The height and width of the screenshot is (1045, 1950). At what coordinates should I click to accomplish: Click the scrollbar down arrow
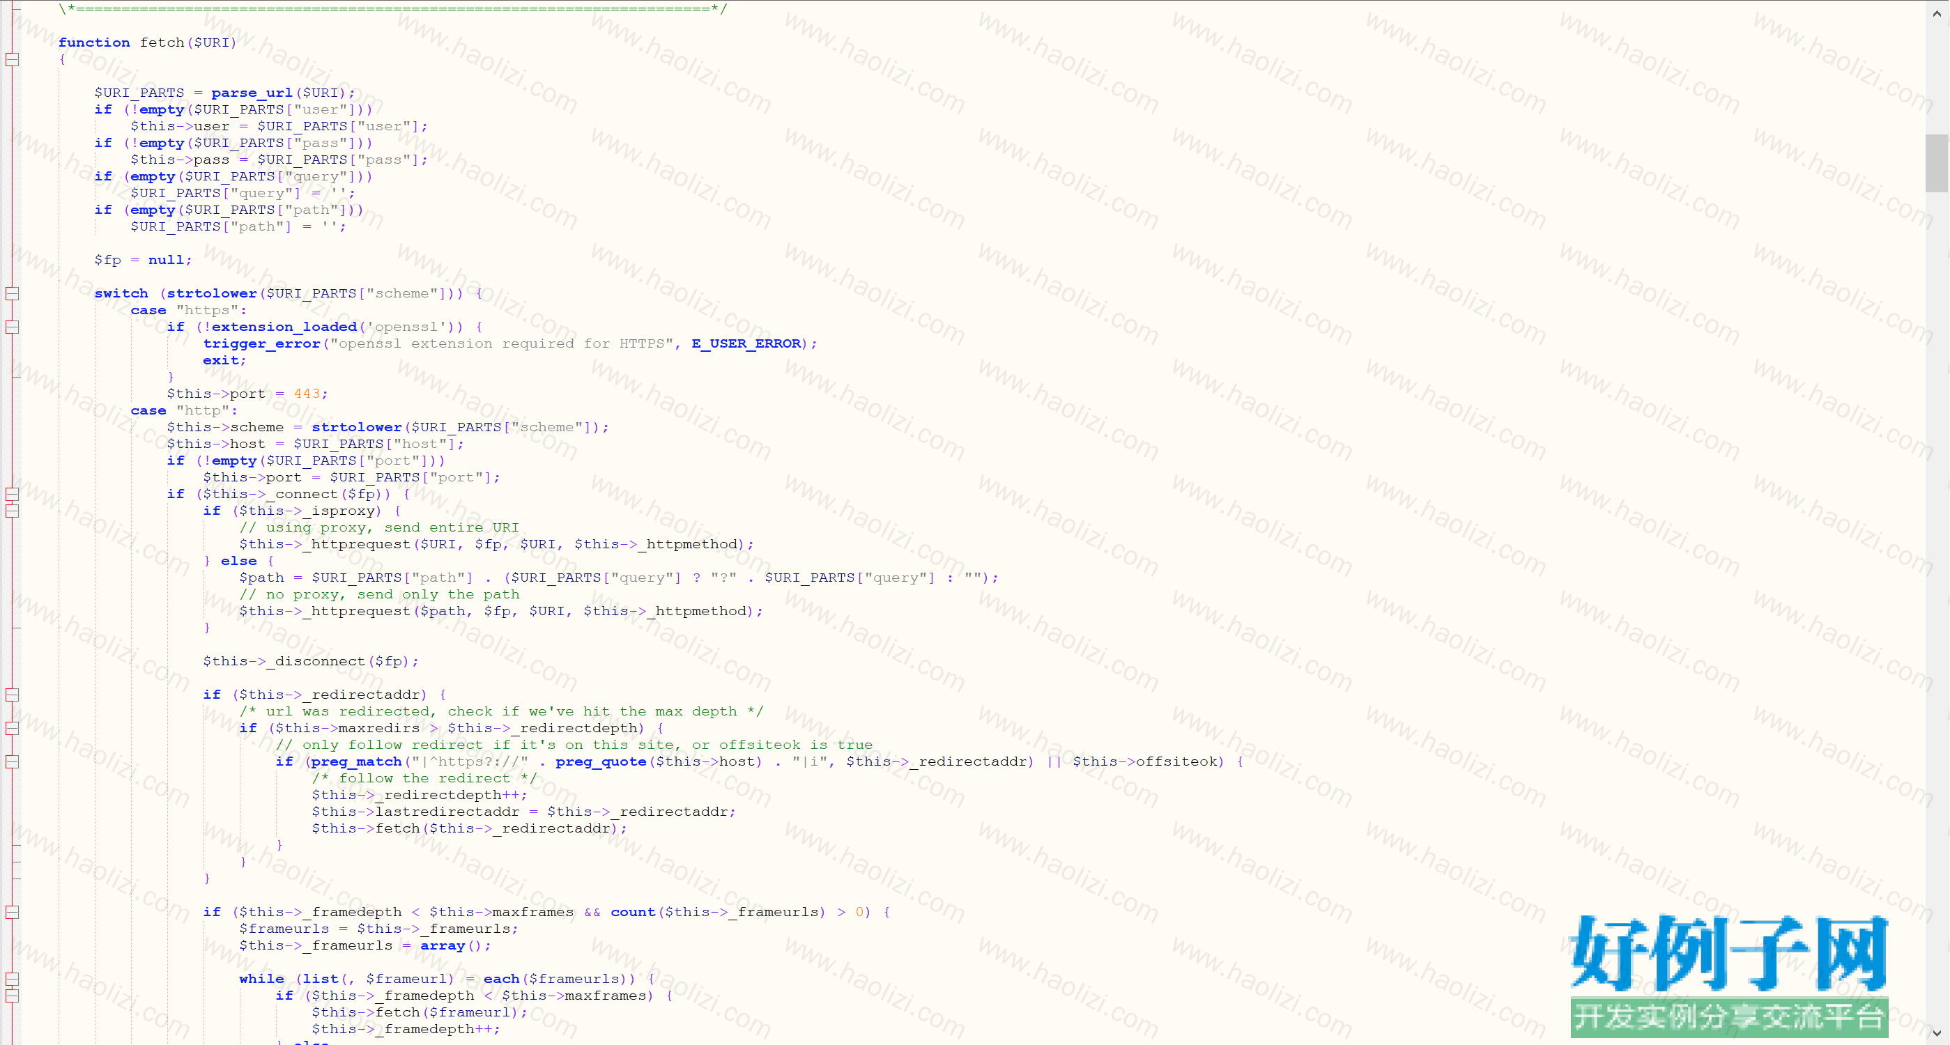point(1937,1033)
